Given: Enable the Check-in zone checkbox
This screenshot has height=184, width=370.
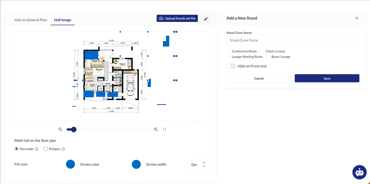Looking at the screenshot, I should (262, 51).
